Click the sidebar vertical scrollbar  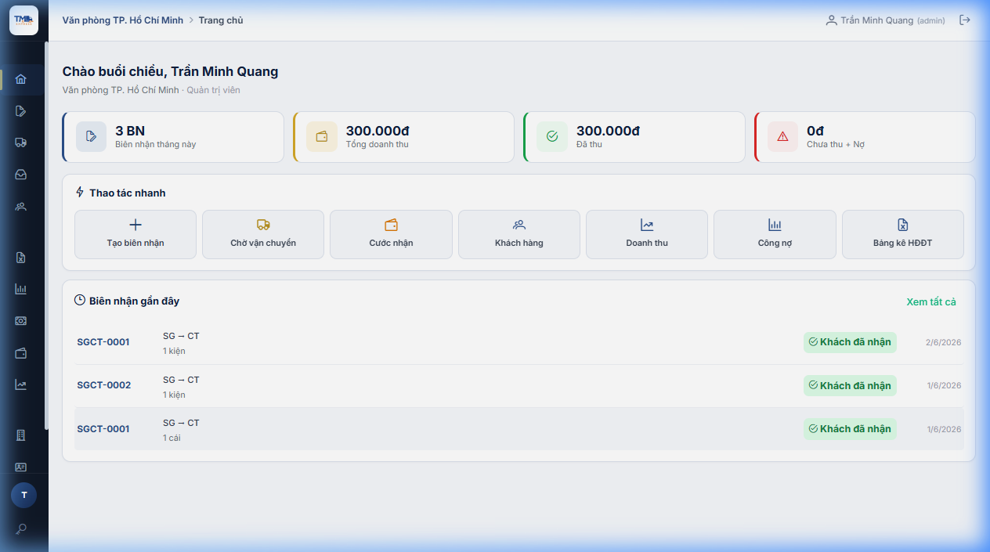coord(46,235)
